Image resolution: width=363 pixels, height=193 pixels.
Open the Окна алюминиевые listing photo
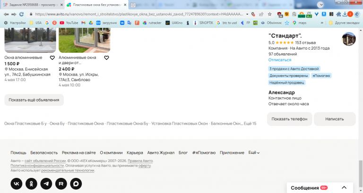(x=30, y=40)
